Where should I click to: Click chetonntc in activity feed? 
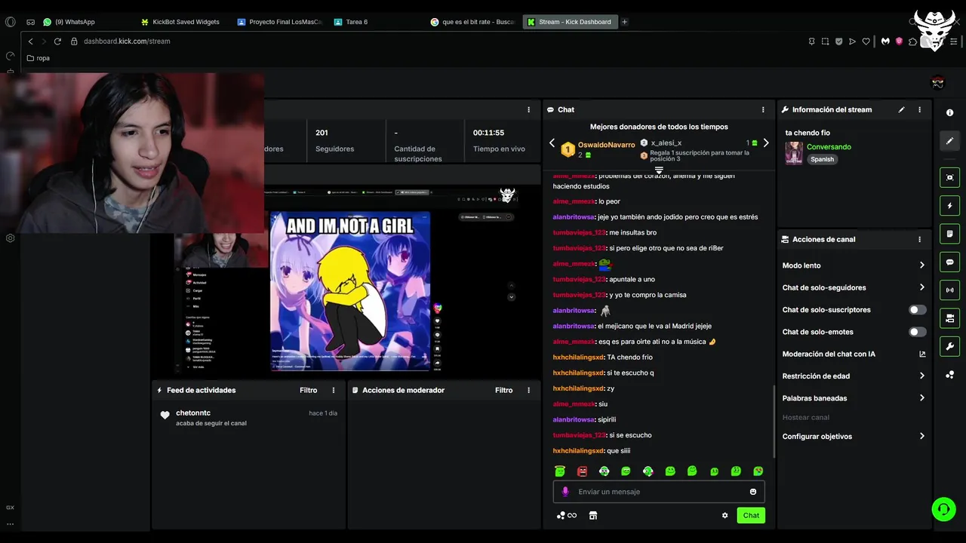click(193, 413)
